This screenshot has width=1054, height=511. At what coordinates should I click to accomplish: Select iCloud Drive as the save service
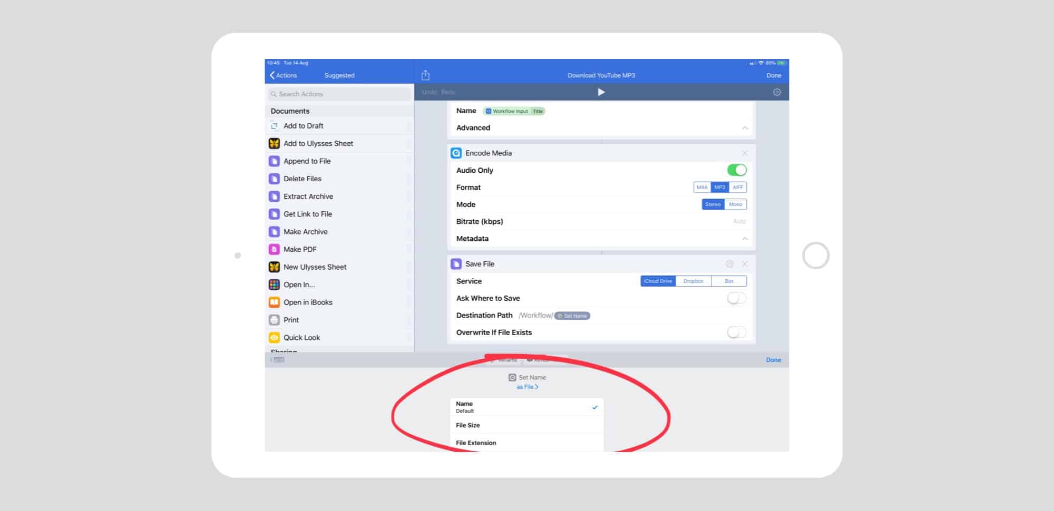658,281
